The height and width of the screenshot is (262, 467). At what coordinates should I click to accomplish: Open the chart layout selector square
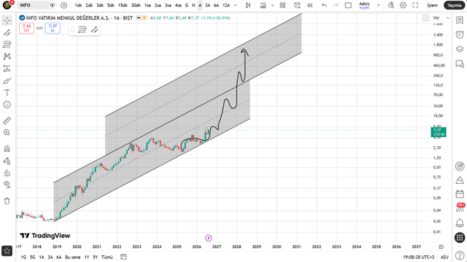(348, 5)
